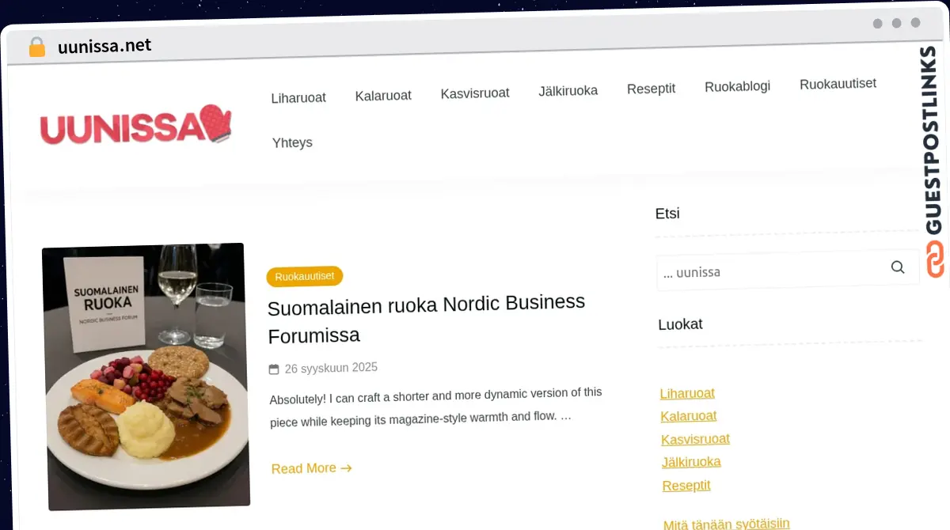
Task: Open the Kalaruoat menu item
Action: [x=383, y=96]
